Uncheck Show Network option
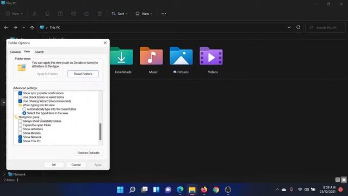The image size is (348, 196). [x=20, y=137]
